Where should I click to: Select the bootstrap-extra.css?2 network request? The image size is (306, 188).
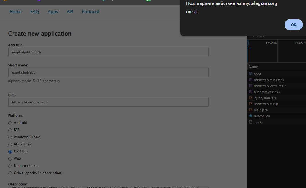pyautogui.click(x=277, y=86)
